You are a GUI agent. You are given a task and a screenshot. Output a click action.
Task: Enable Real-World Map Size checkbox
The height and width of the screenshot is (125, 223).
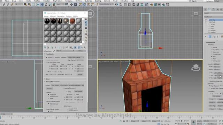(x=209, y=81)
